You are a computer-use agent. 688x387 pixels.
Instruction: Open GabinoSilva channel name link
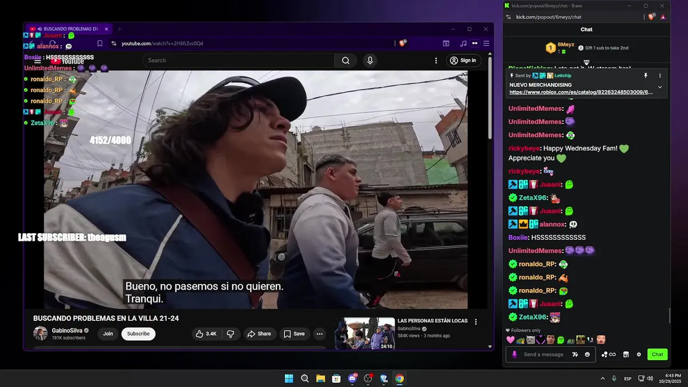[x=67, y=331]
